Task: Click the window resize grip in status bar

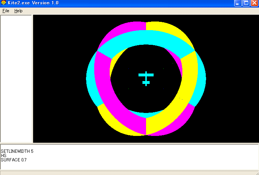Action: tap(257, 173)
